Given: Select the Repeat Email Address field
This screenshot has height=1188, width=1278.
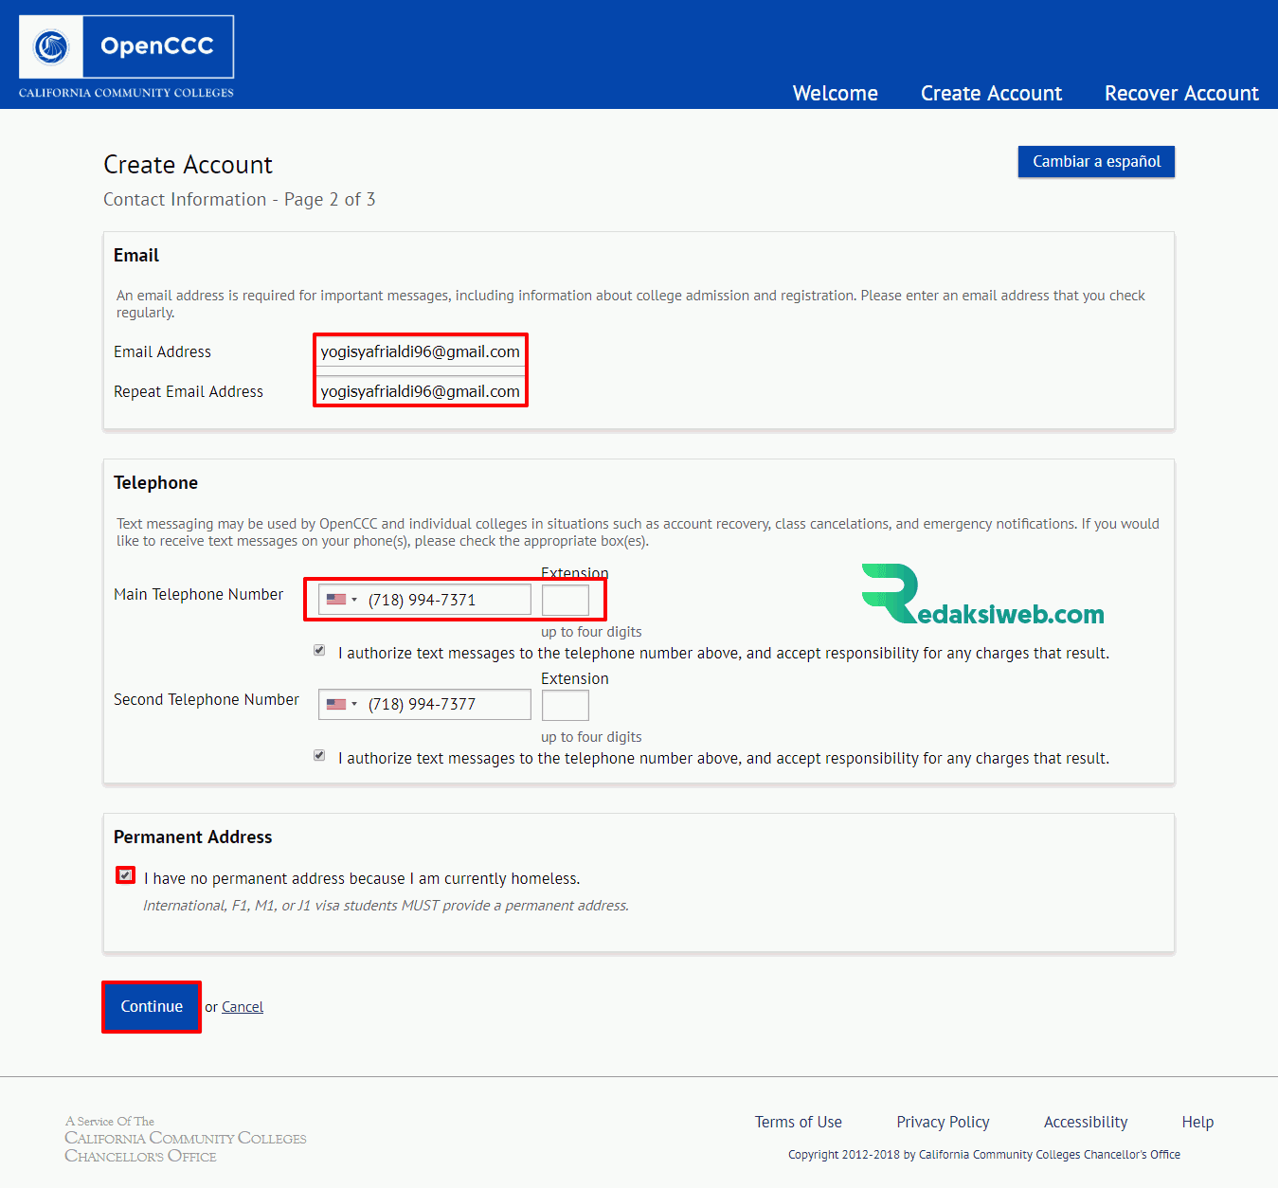Looking at the screenshot, I should (x=420, y=391).
